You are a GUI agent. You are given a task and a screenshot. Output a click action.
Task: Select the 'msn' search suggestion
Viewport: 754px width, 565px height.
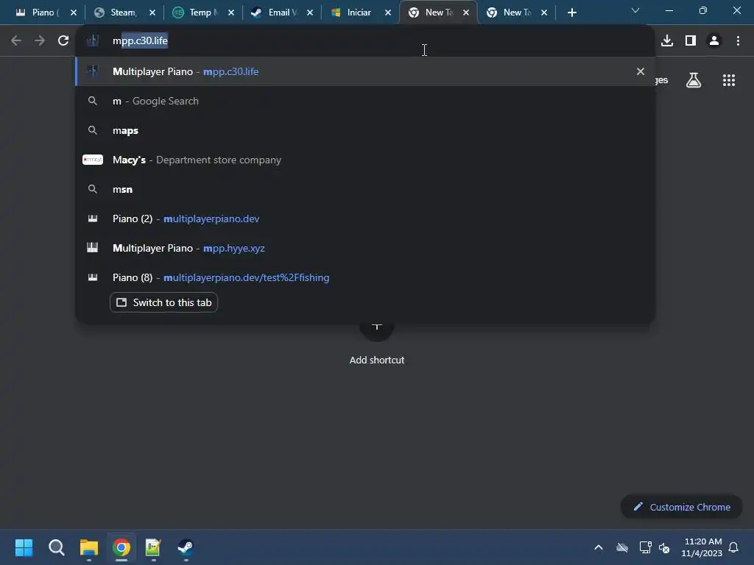coord(365,189)
